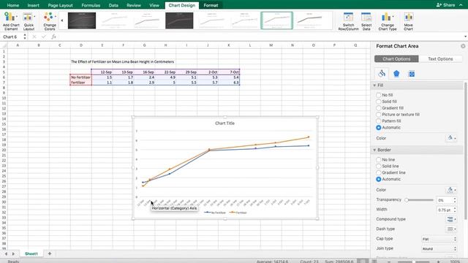Click Switch Row/Column
468x263 pixels.
point(348,21)
